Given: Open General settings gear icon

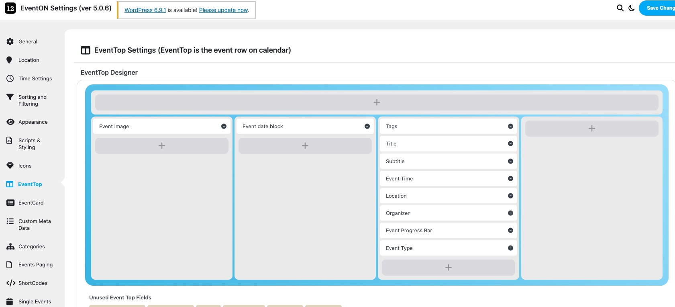Looking at the screenshot, I should click(10, 41).
